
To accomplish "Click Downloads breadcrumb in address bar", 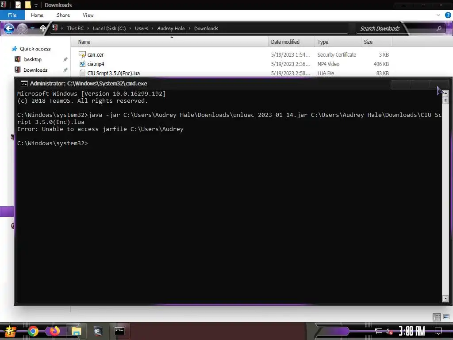I will [x=206, y=28].
